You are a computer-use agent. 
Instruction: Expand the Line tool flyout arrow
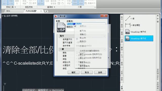(131, 18)
